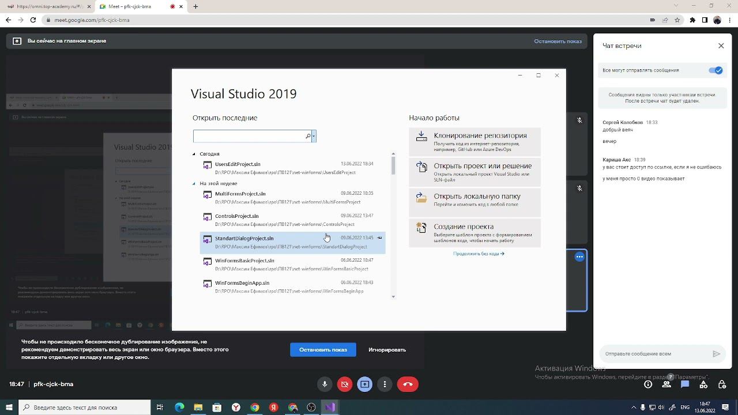Show the participants list

click(667, 384)
